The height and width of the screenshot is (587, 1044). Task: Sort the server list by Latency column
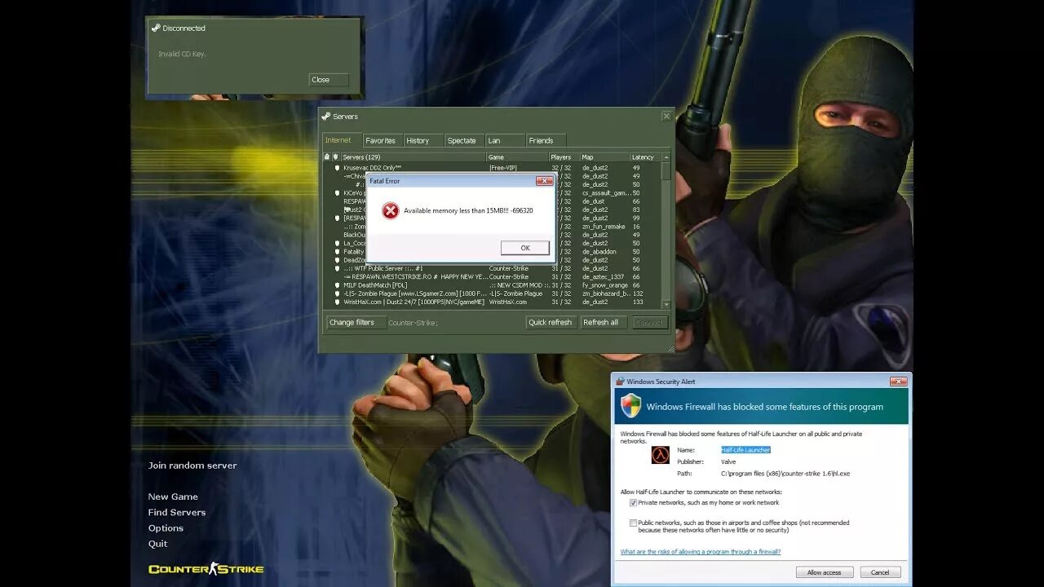[x=645, y=157]
